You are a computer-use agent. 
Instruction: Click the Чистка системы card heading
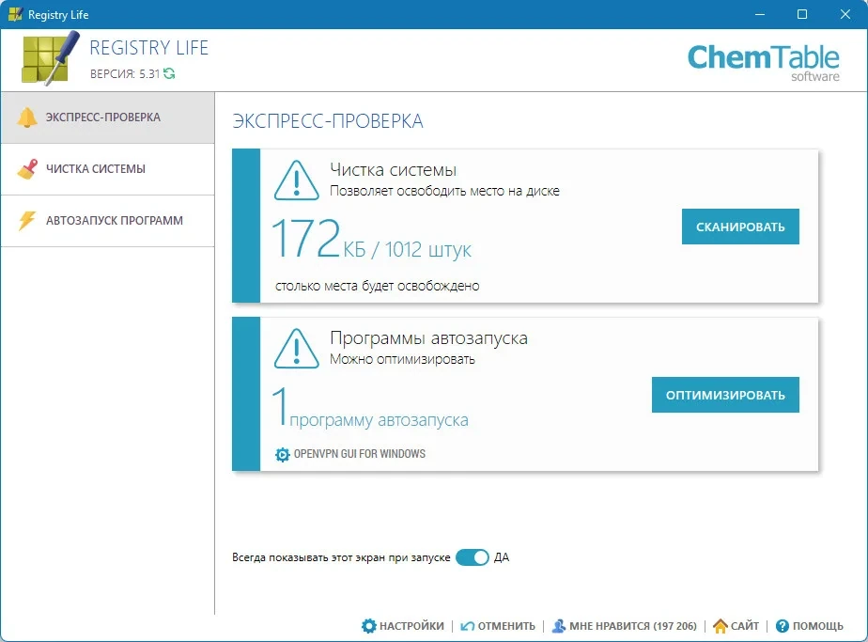pos(393,169)
